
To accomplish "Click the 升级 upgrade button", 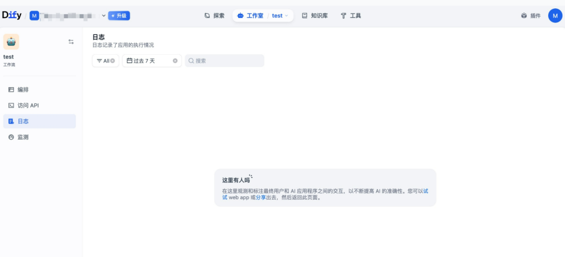I will (x=119, y=16).
